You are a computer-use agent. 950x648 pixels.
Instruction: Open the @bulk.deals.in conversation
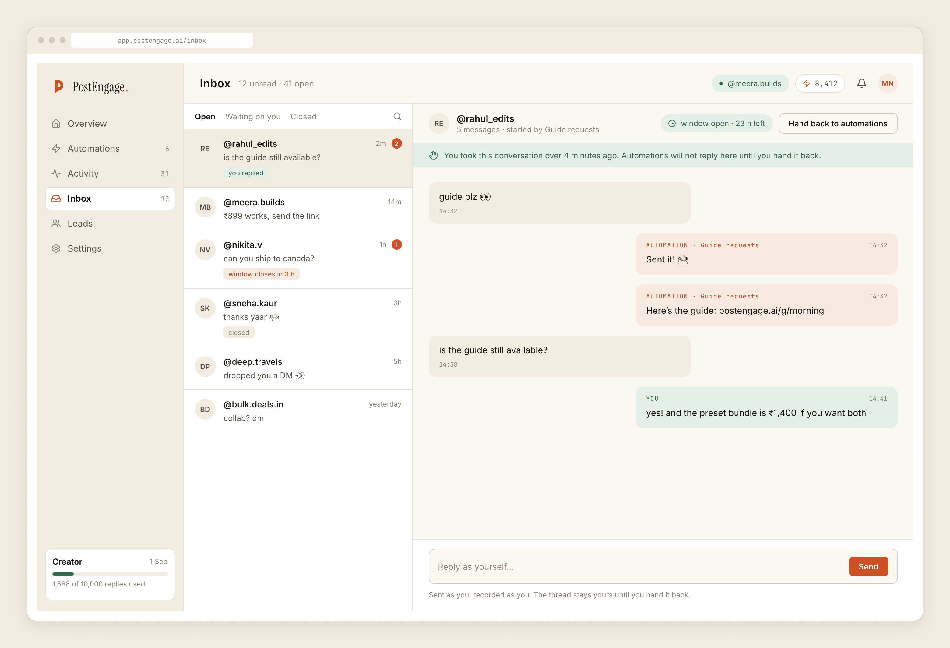point(298,410)
